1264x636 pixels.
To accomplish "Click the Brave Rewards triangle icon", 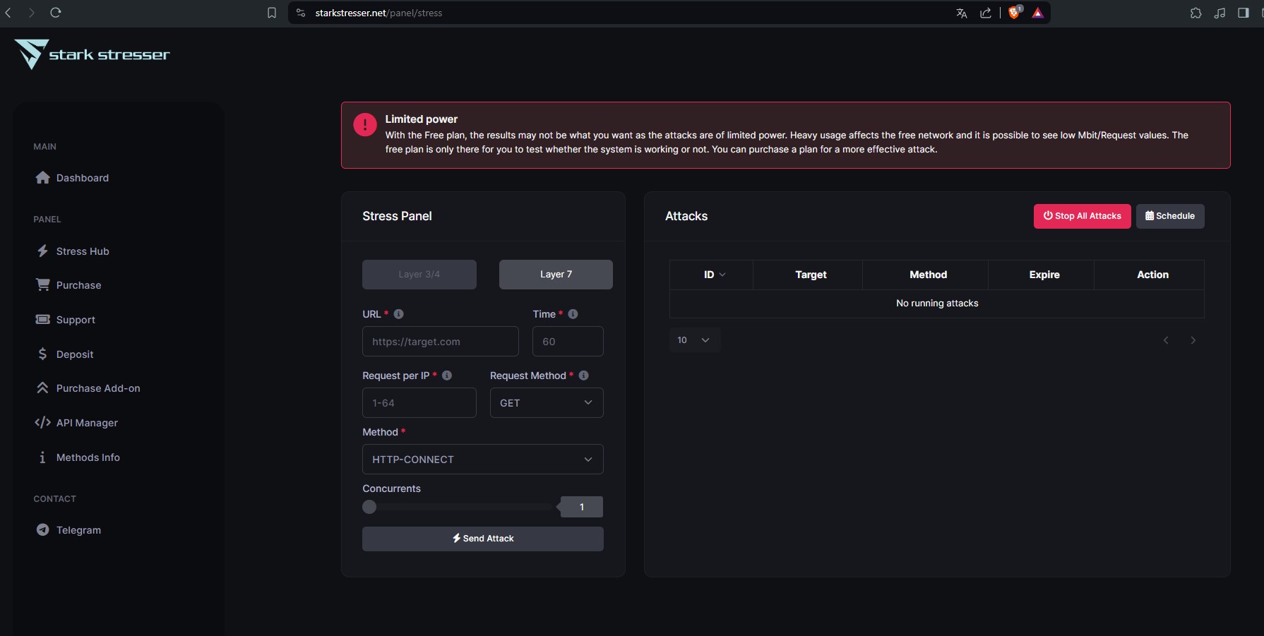I will tap(1038, 13).
